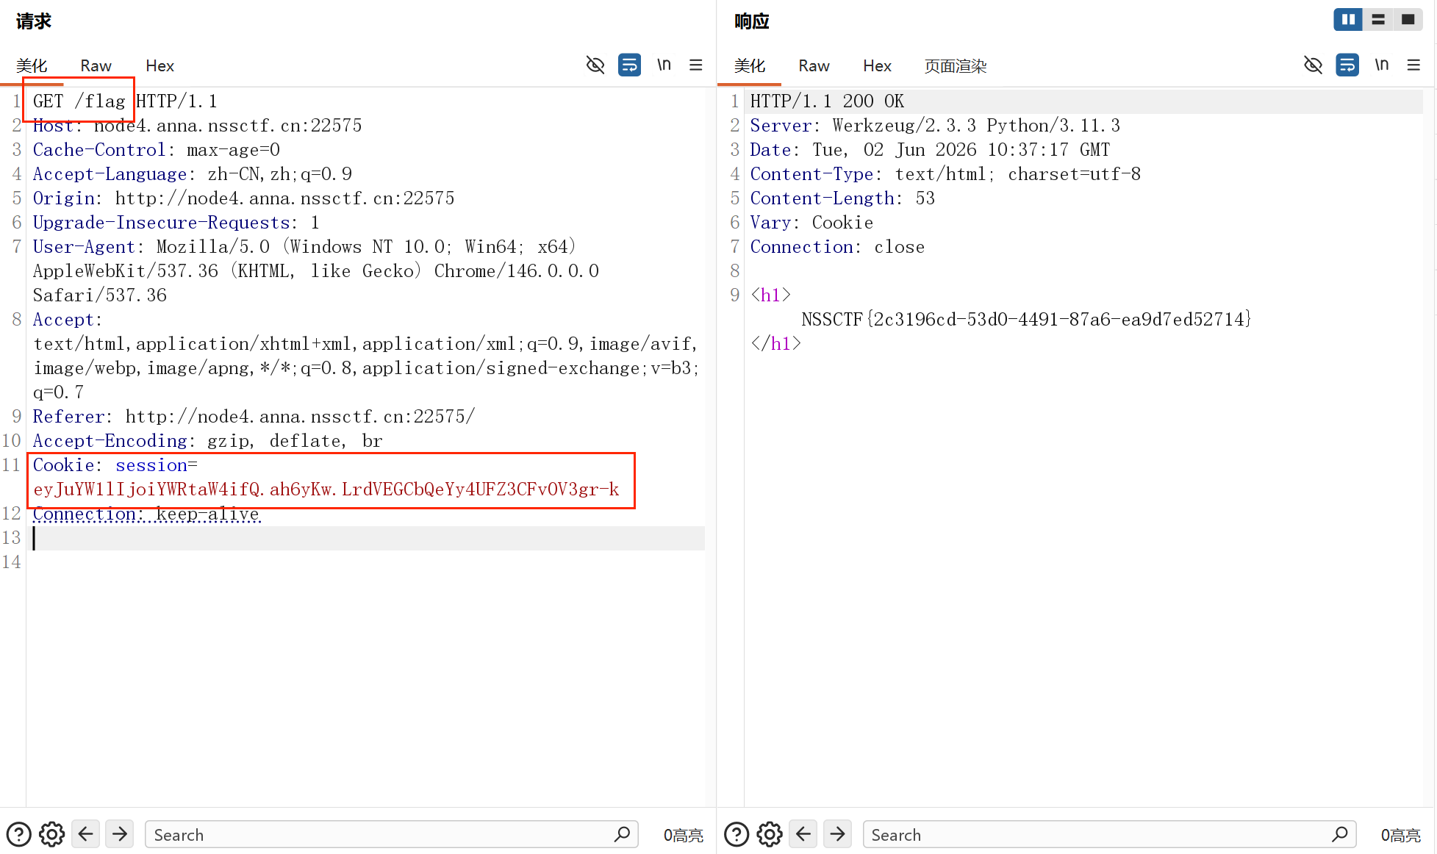This screenshot has height=854, width=1437.
Task: Open response search settings gear
Action: tap(770, 835)
